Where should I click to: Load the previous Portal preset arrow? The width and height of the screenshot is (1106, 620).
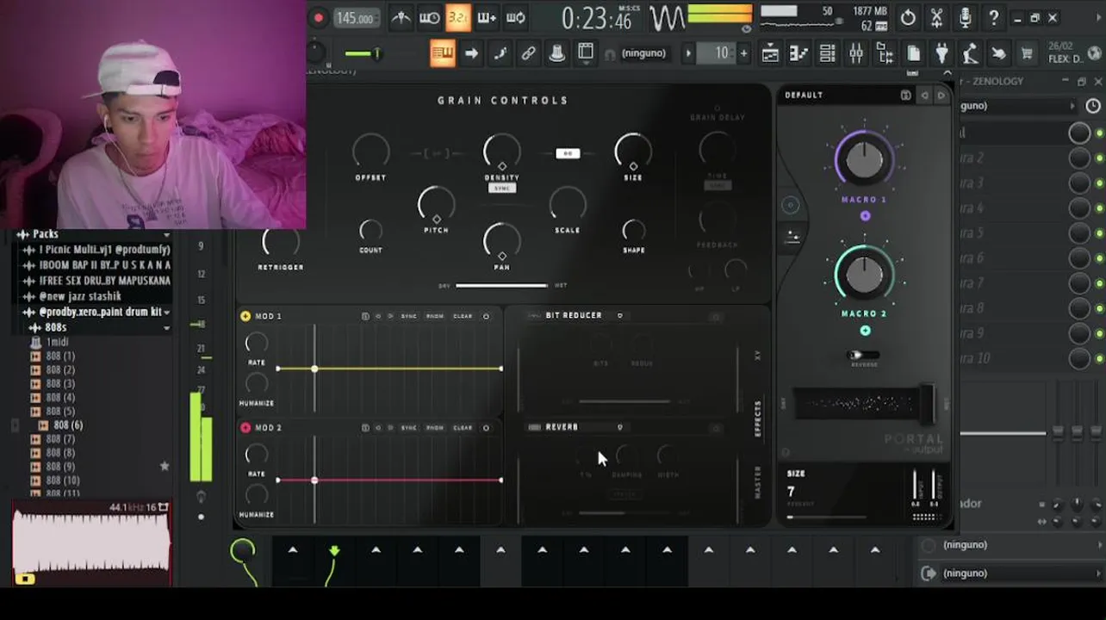click(x=924, y=95)
